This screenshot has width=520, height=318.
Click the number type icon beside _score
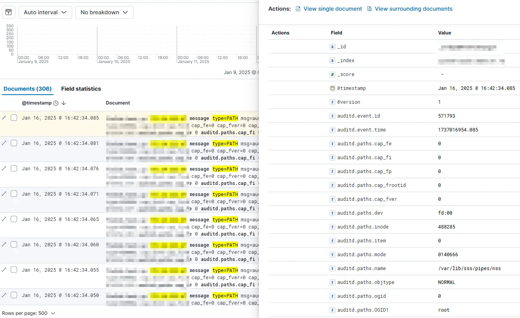pyautogui.click(x=332, y=74)
